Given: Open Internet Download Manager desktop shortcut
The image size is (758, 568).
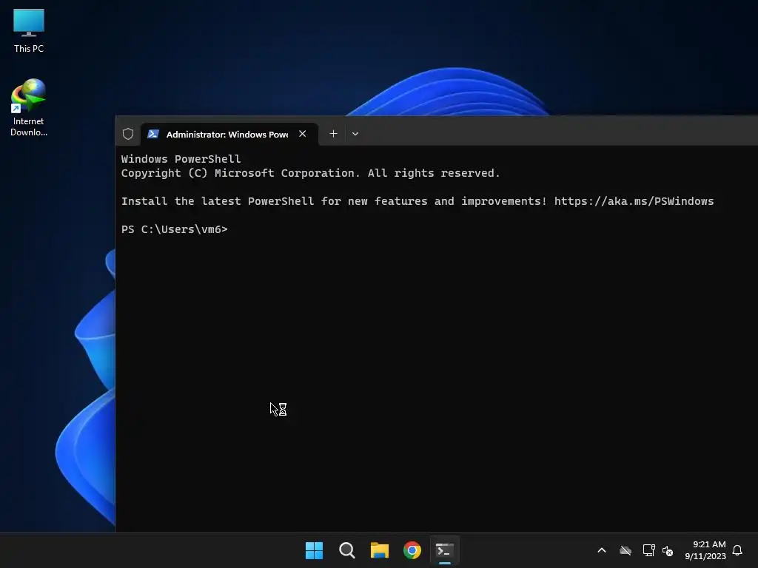Looking at the screenshot, I should tap(29, 108).
